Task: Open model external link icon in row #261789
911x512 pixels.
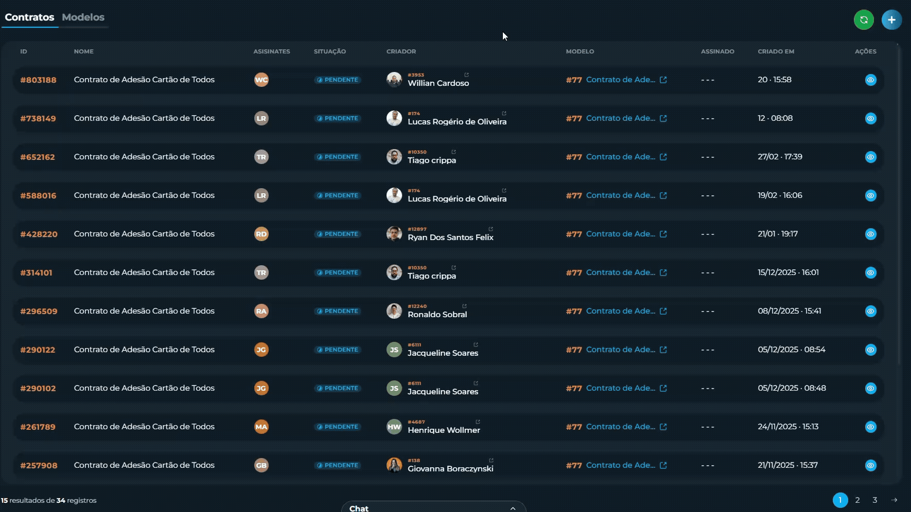Action: 663,427
